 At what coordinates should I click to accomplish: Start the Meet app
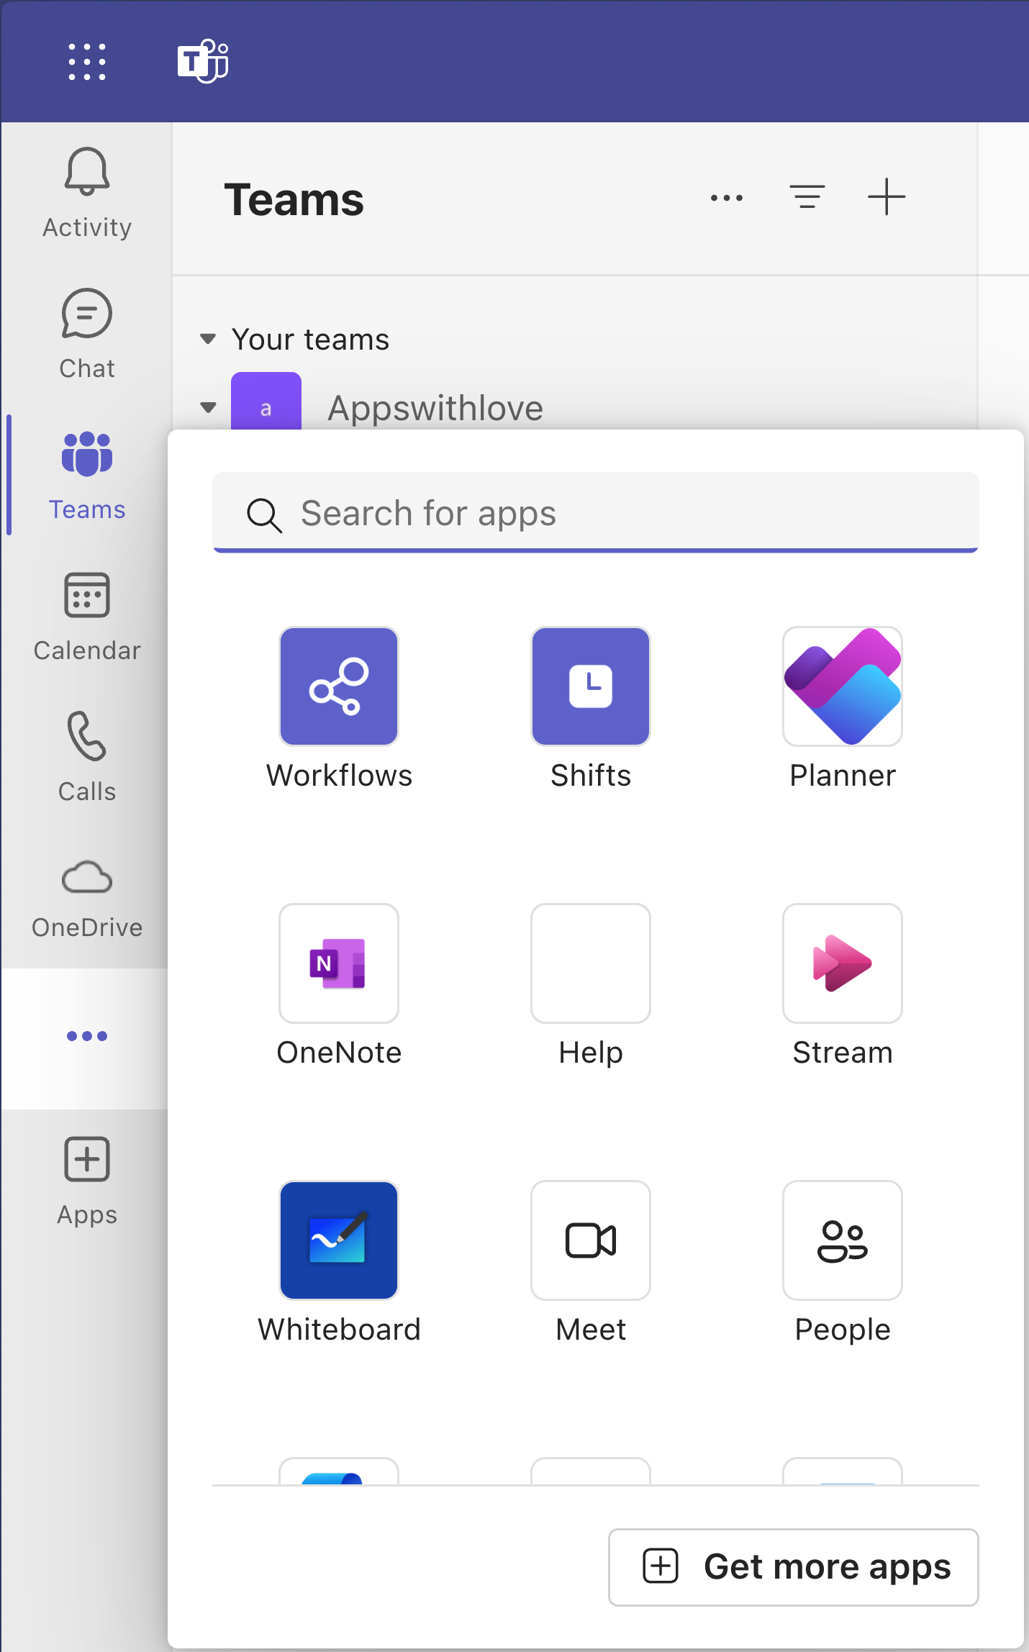pos(590,1240)
